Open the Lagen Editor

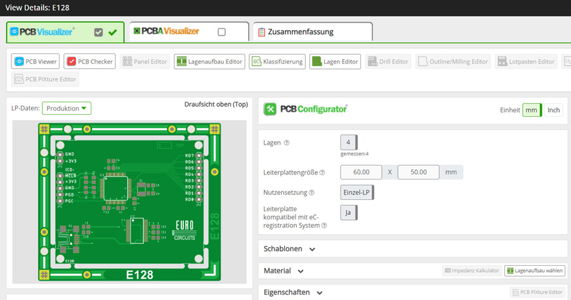click(x=335, y=62)
